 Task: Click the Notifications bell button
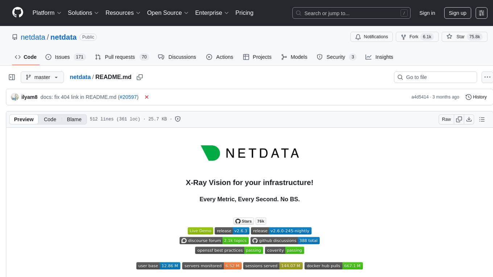372,37
